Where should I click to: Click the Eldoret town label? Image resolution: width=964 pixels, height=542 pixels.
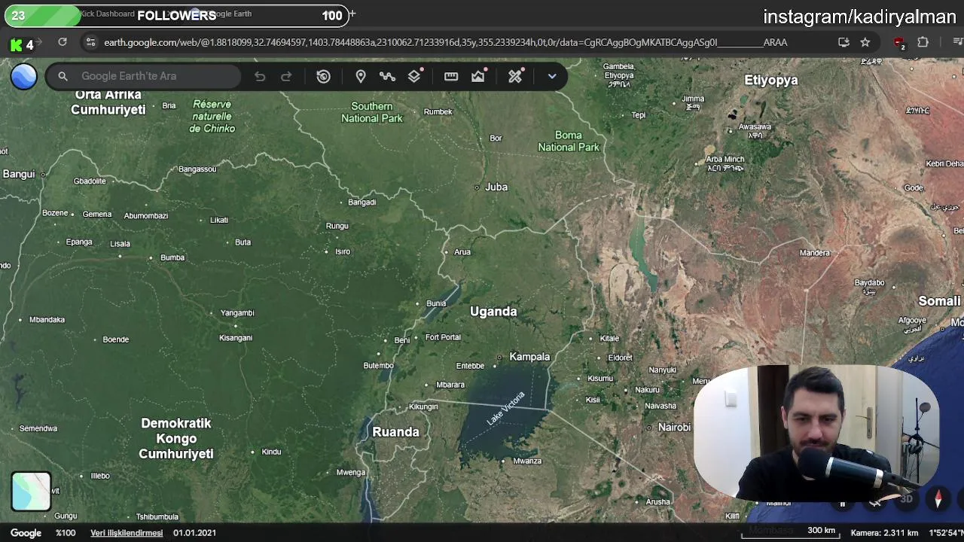tap(621, 358)
